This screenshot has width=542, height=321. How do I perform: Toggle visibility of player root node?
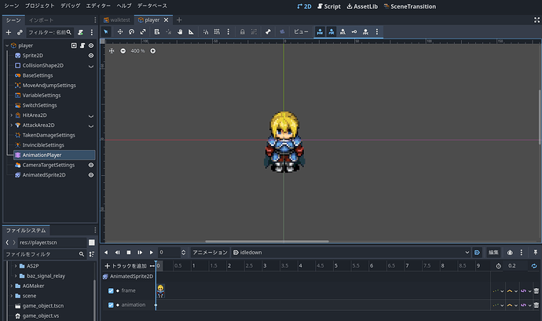pyautogui.click(x=91, y=46)
